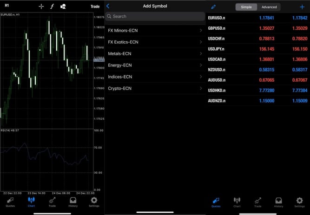Add a symbol with plus icon

[x=302, y=7]
